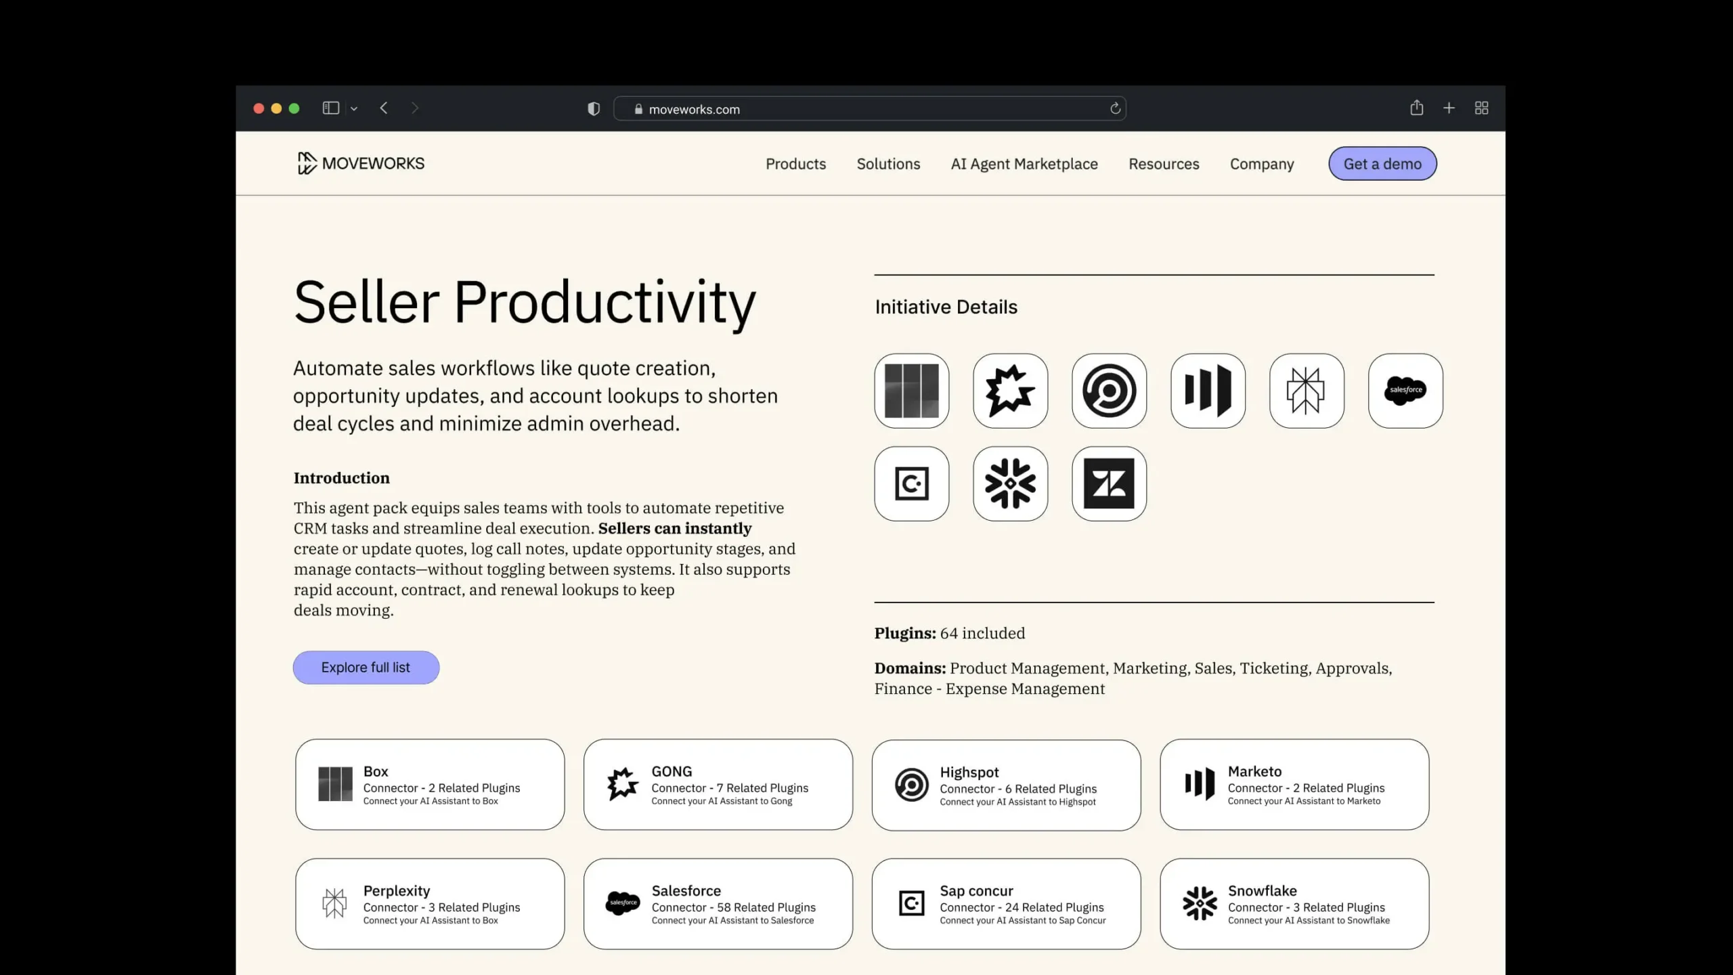Open the Resources navigation menu
This screenshot has height=975, width=1733.
tap(1163, 164)
